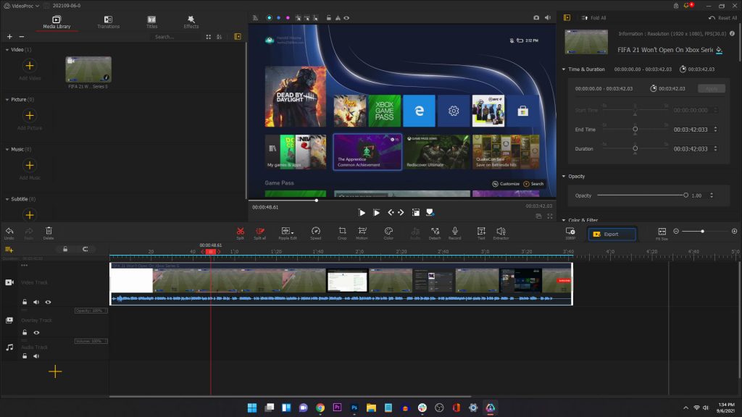Open the Color tool
Screen dimensions: 742x417
coord(388,232)
